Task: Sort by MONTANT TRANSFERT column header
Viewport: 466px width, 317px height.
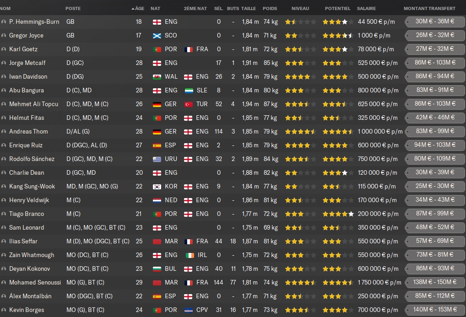Action: click(429, 8)
